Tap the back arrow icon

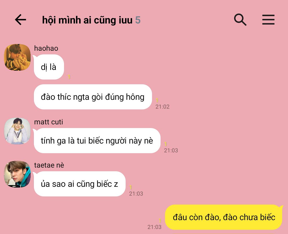(x=20, y=19)
